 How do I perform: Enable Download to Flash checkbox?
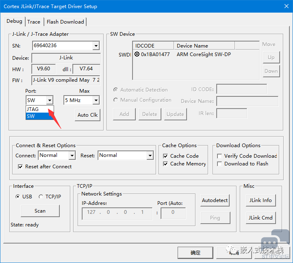tap(219, 164)
